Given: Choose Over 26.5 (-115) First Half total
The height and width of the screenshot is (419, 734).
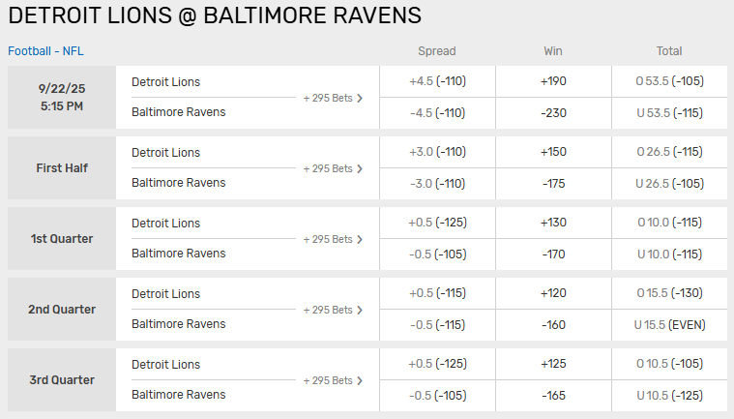Looking at the screenshot, I should (669, 152).
